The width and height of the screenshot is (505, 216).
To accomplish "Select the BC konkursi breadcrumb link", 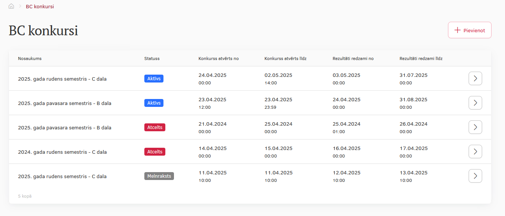I will point(40,6).
